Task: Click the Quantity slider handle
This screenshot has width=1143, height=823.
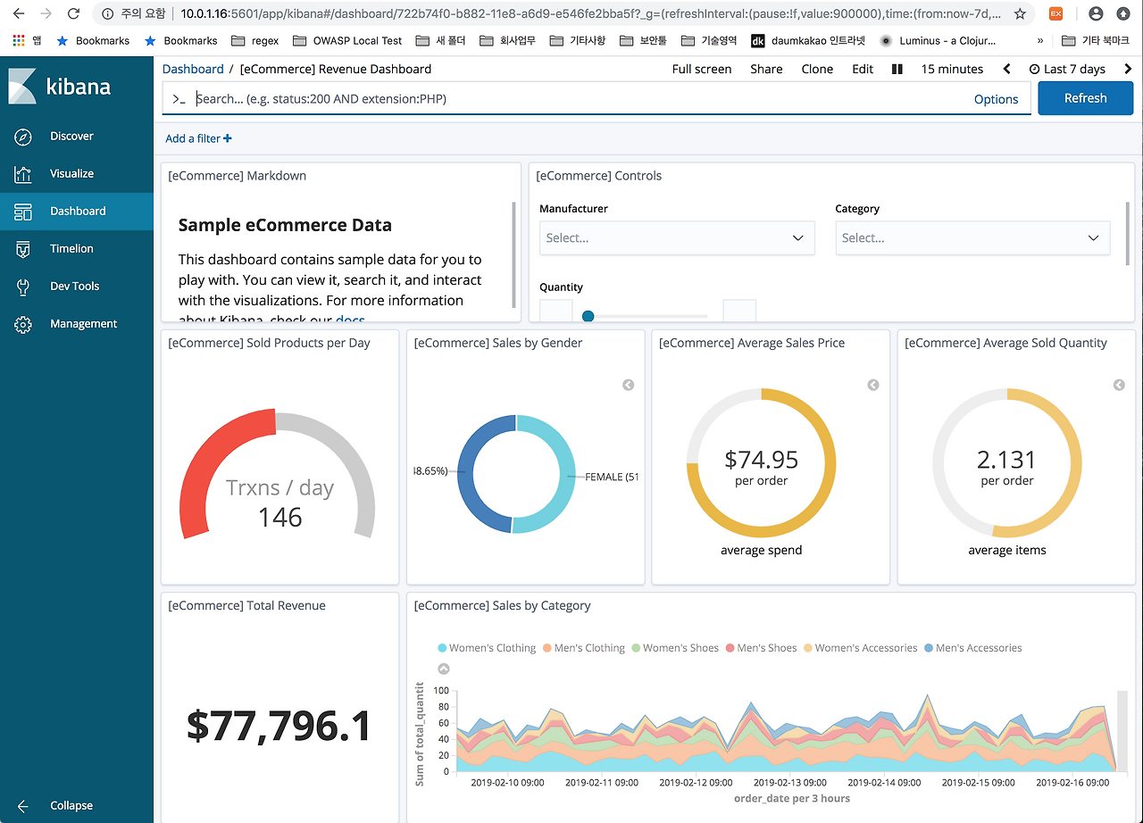Action: pyautogui.click(x=588, y=315)
